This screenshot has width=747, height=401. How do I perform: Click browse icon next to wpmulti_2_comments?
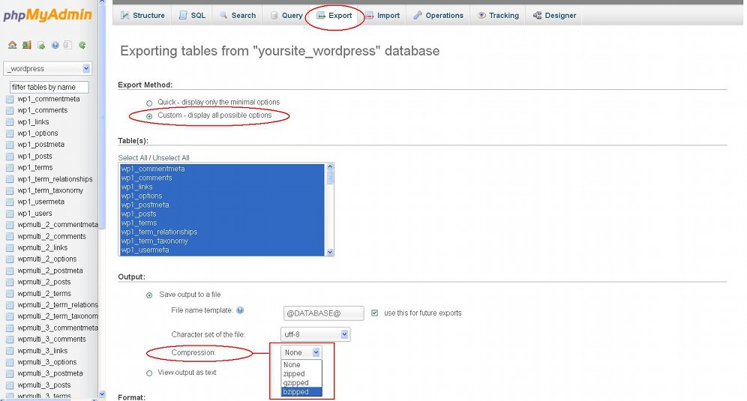coord(10,237)
